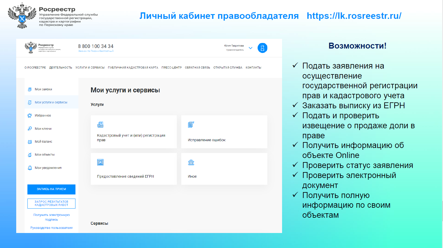Click the Услуги section heading
Viewport: 443px width, 248px height.
click(97, 104)
